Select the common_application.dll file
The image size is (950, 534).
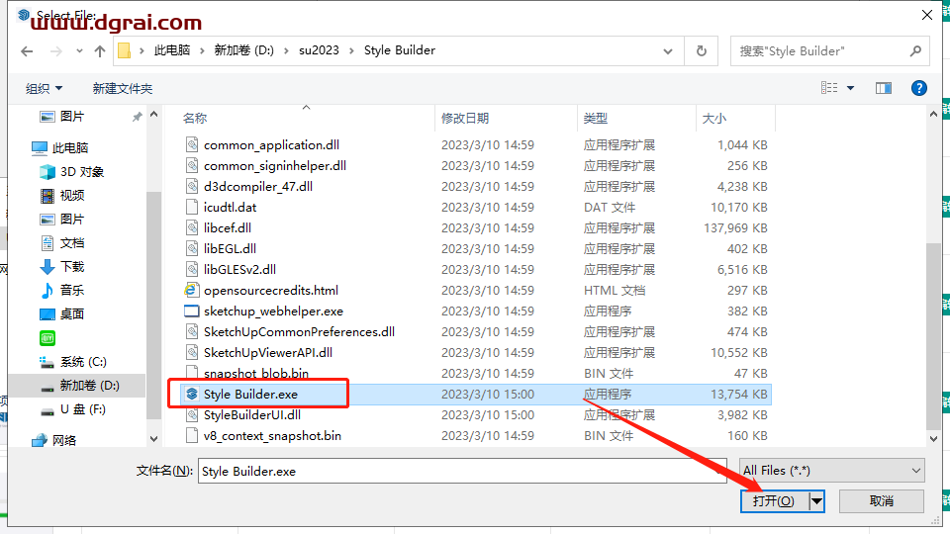coord(271,145)
